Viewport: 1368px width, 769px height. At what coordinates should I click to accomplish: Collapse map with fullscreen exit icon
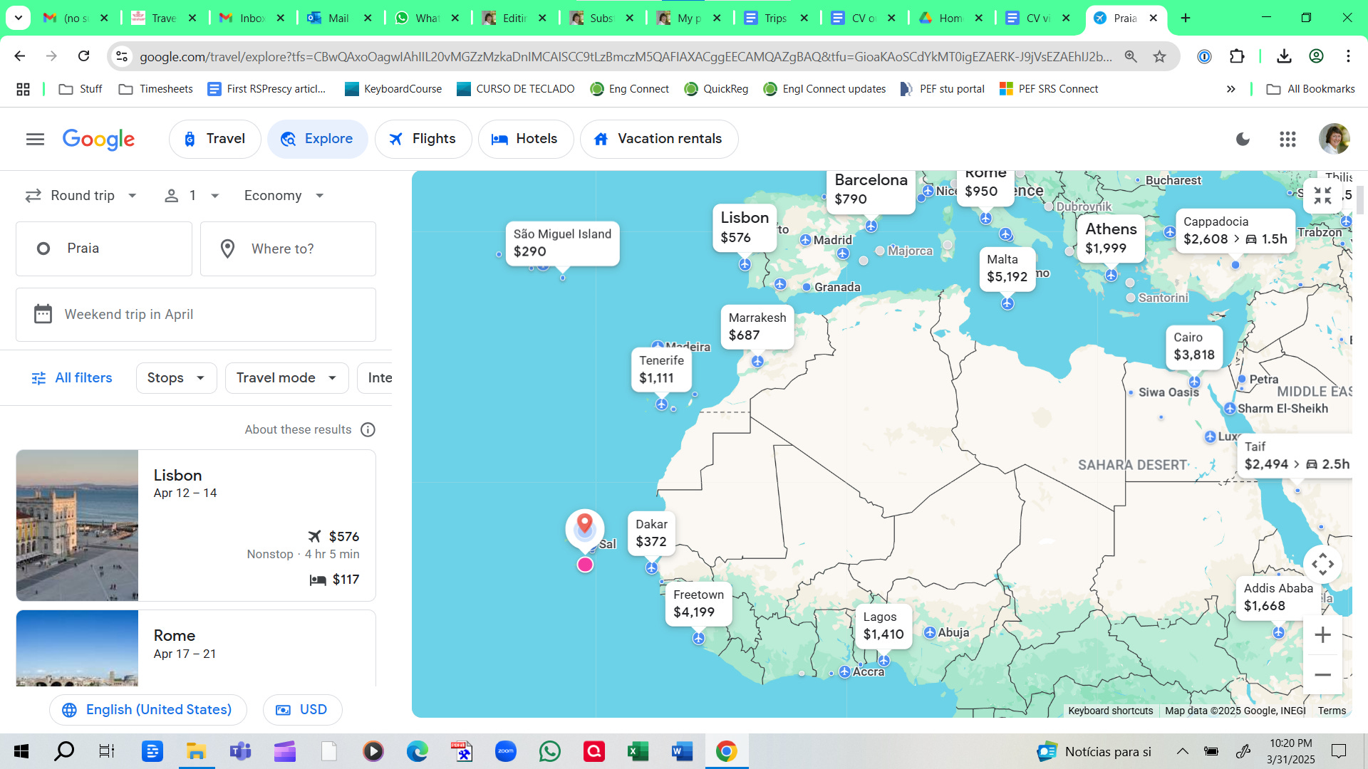click(x=1322, y=195)
